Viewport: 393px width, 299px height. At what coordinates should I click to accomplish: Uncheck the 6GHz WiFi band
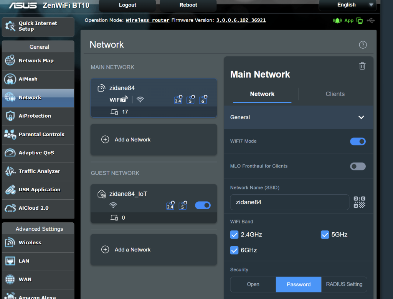pos(234,250)
